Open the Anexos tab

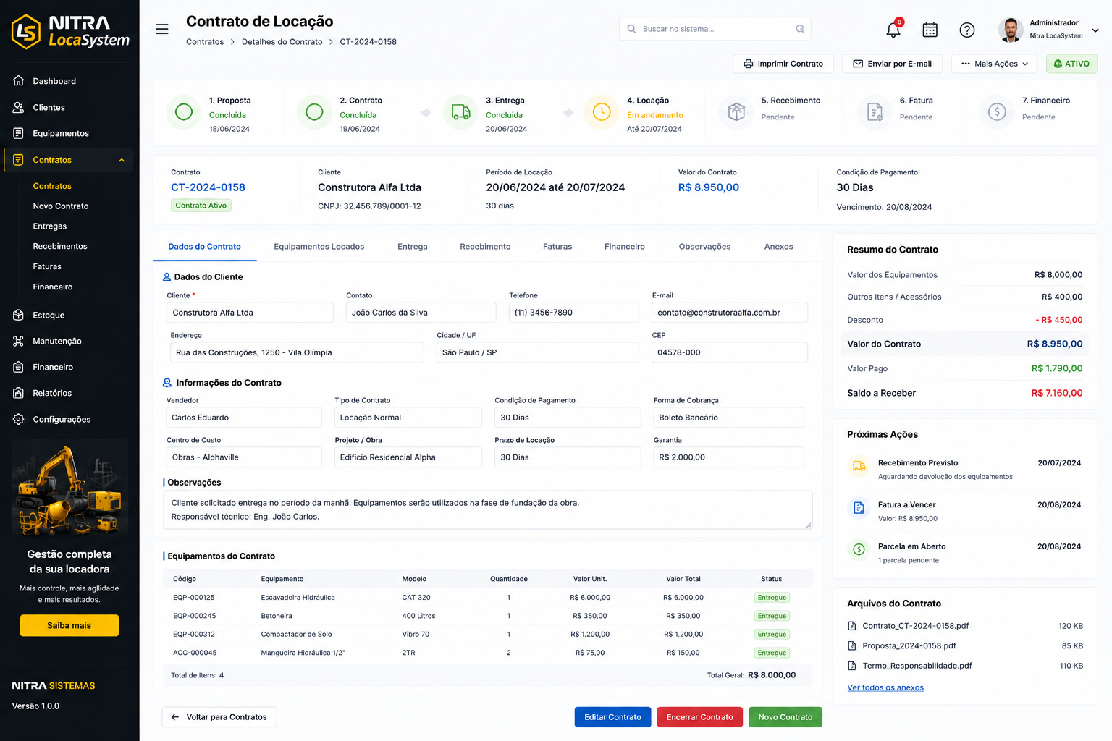[778, 247]
